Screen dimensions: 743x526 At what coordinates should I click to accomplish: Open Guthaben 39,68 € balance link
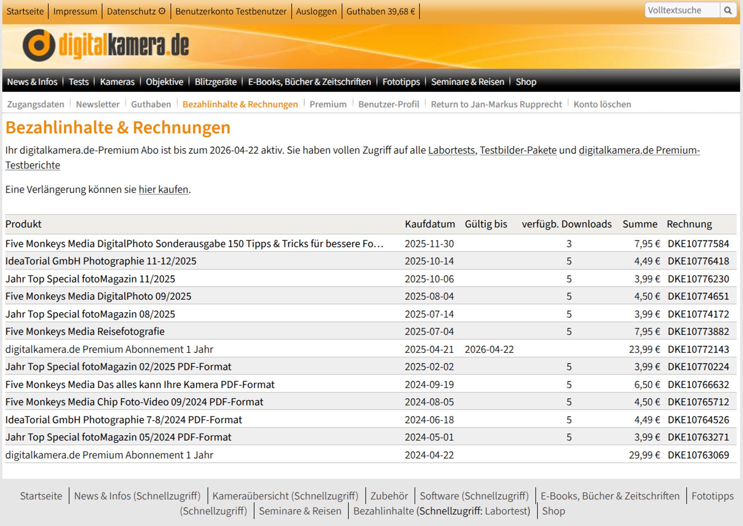coord(381,11)
